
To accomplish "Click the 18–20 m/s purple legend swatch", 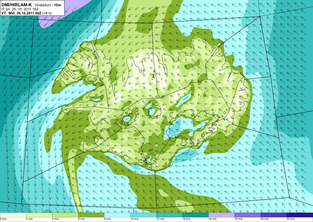I will pyautogui.click(x=248, y=215).
